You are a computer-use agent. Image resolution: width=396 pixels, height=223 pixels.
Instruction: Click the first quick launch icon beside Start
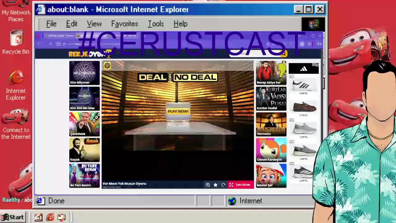tap(38, 217)
